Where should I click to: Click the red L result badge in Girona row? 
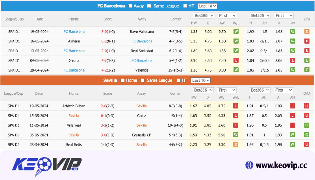coord(236,61)
